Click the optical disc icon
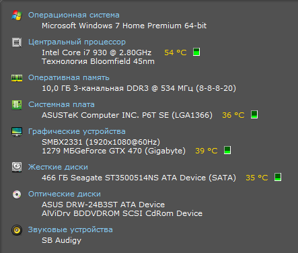The width and height of the screenshot is (298, 253). pyautogui.click(x=17, y=194)
